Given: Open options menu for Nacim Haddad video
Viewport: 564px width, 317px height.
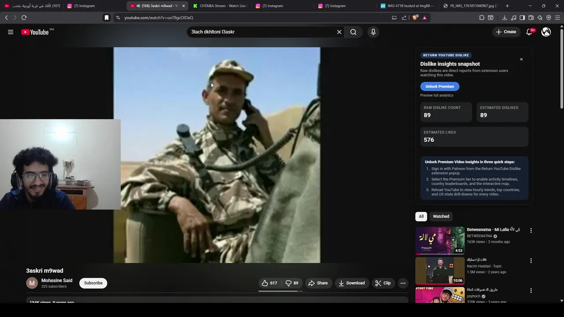Looking at the screenshot, I should click(531, 261).
